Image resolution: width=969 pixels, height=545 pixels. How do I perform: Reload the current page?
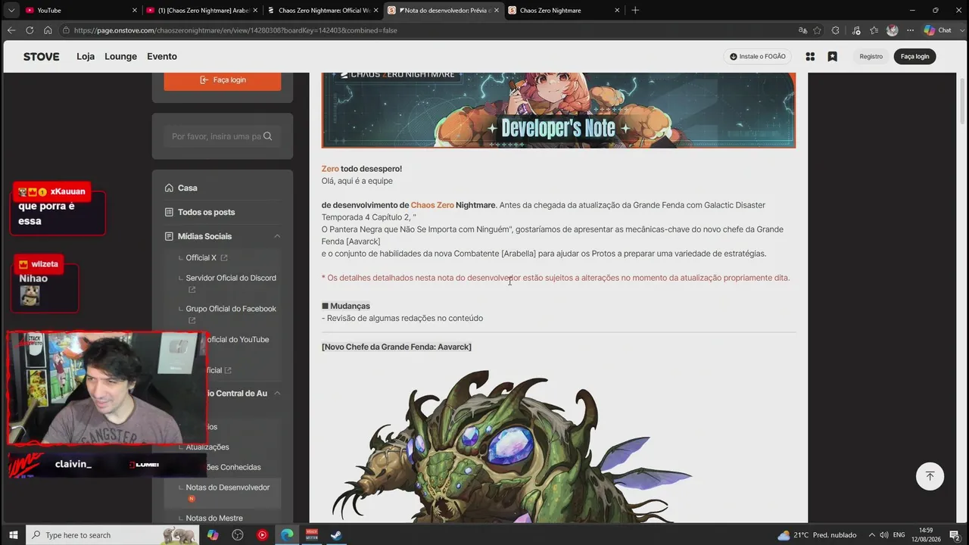pyautogui.click(x=30, y=30)
